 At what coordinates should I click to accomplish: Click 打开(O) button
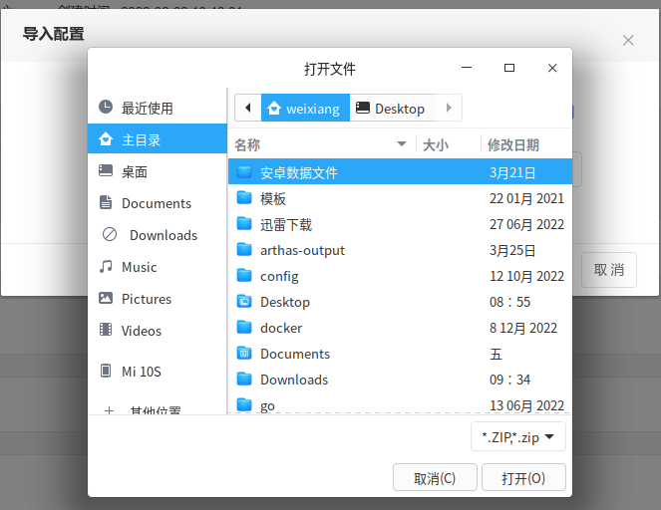tap(523, 477)
